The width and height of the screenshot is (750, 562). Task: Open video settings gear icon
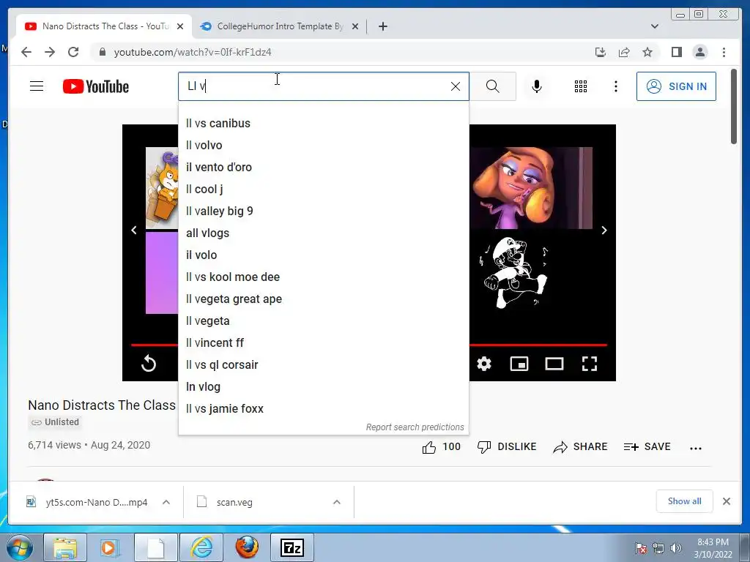484,364
